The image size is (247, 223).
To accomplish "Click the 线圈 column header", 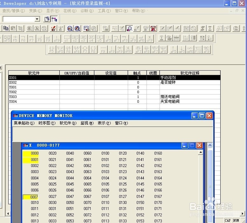I will click(x=153, y=73).
